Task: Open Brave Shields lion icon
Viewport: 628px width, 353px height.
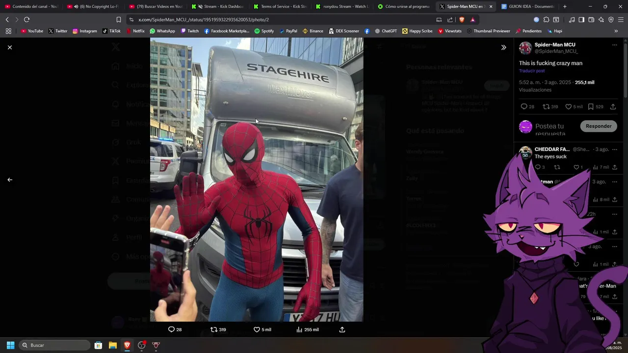Action: point(461,20)
